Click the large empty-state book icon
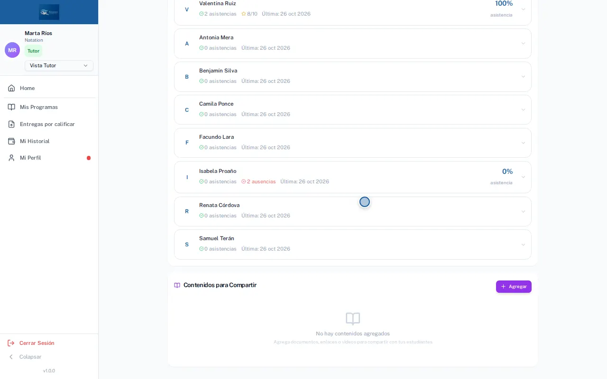607x379 pixels. pos(353,319)
